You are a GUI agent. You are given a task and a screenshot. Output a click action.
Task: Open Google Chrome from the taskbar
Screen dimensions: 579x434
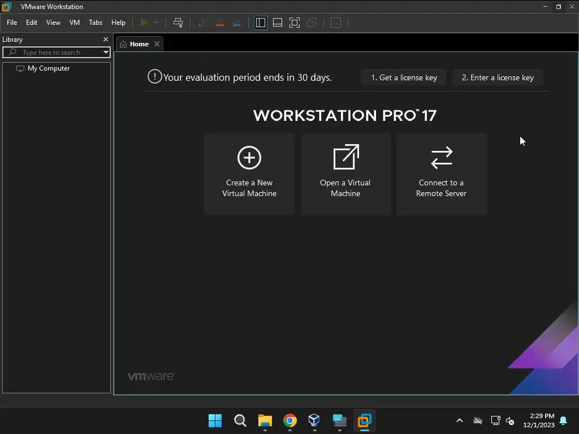click(x=290, y=420)
